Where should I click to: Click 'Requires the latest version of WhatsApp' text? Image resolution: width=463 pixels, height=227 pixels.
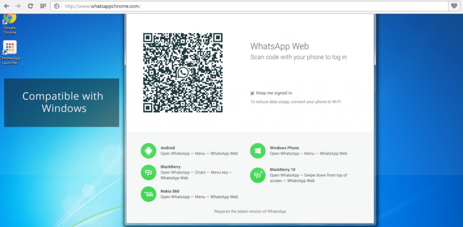pos(250,211)
